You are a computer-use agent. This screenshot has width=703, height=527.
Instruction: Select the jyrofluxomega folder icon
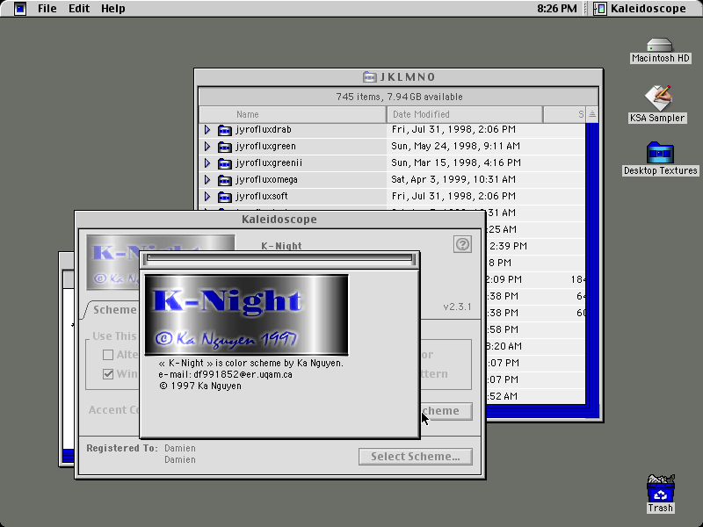225,180
